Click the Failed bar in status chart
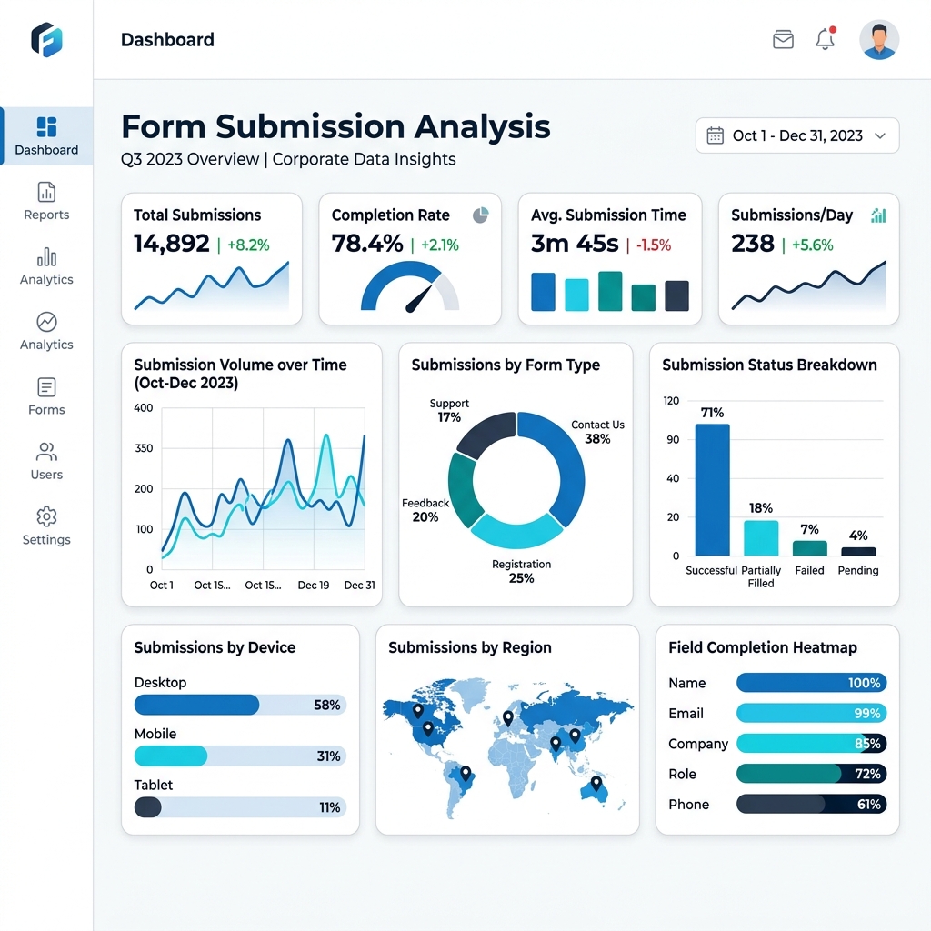Image resolution: width=931 pixels, height=931 pixels. [x=809, y=548]
